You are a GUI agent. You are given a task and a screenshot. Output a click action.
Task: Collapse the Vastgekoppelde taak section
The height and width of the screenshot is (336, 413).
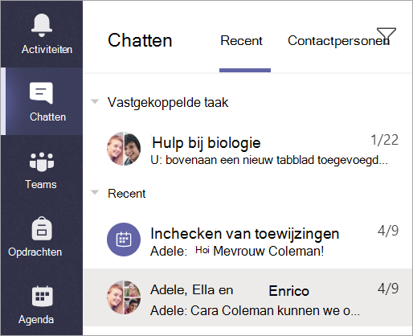coord(95,102)
